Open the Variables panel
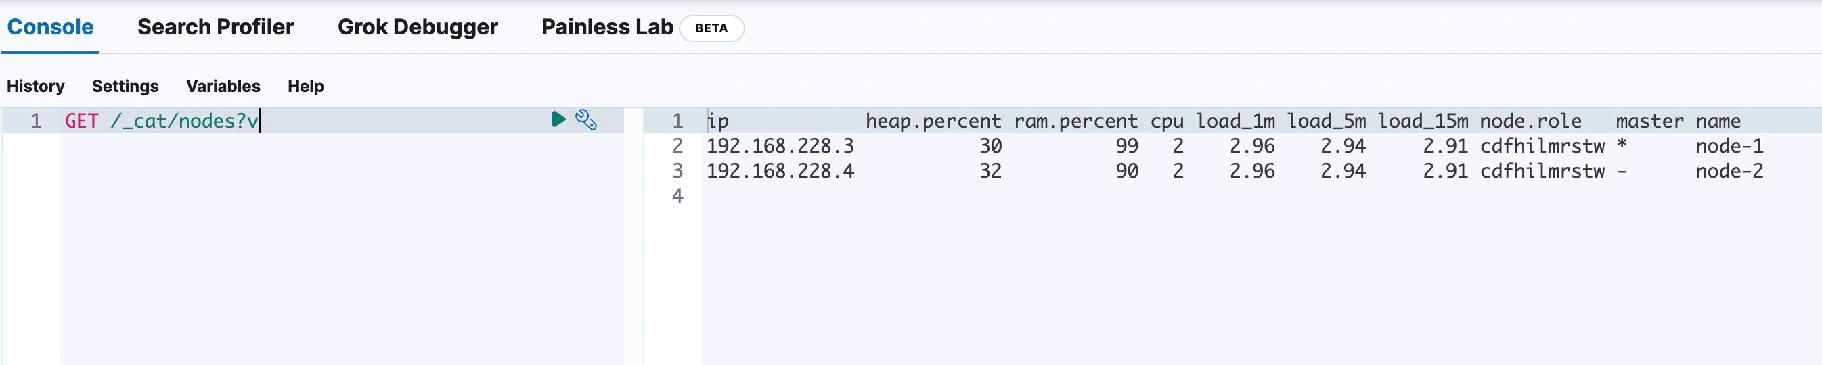This screenshot has height=365, width=1822. pyautogui.click(x=223, y=86)
